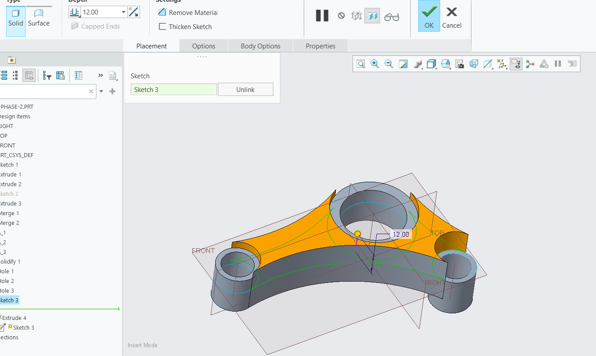
Task: Zoom out using the graphics toolbar
Action: click(389, 64)
